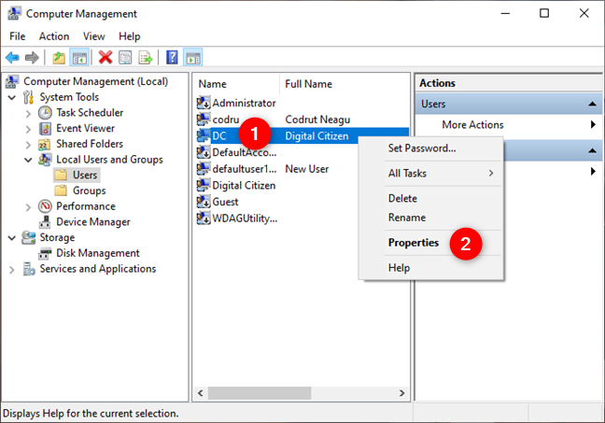Click the Groups folder icon
This screenshot has height=423, width=605.
pos(61,190)
